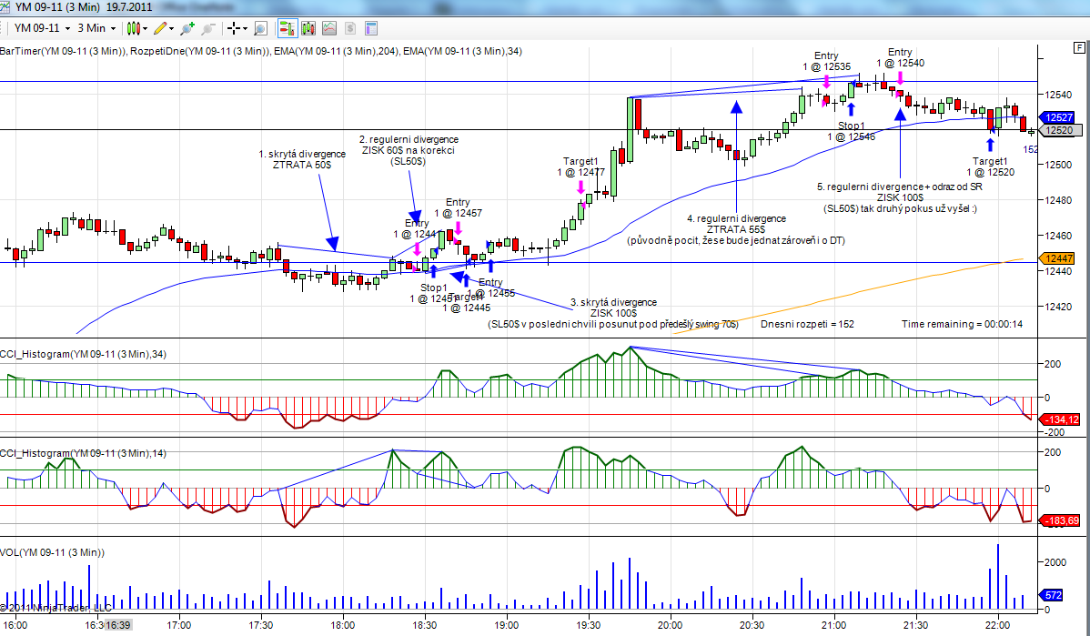Click the blue 572 volume marker

coord(1052,595)
